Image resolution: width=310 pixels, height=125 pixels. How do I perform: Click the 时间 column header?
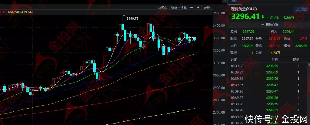pyautogui.click(x=234, y=60)
